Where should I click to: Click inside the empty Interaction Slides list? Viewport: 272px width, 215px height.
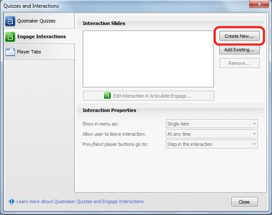click(x=149, y=59)
